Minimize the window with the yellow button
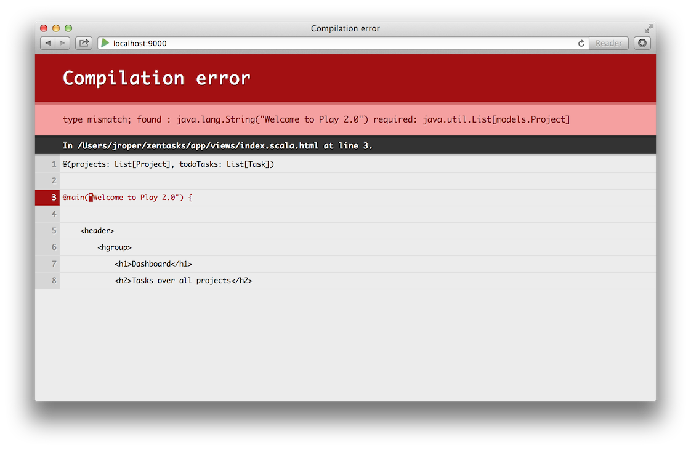Screen dimensions: 691x450 coord(56,28)
